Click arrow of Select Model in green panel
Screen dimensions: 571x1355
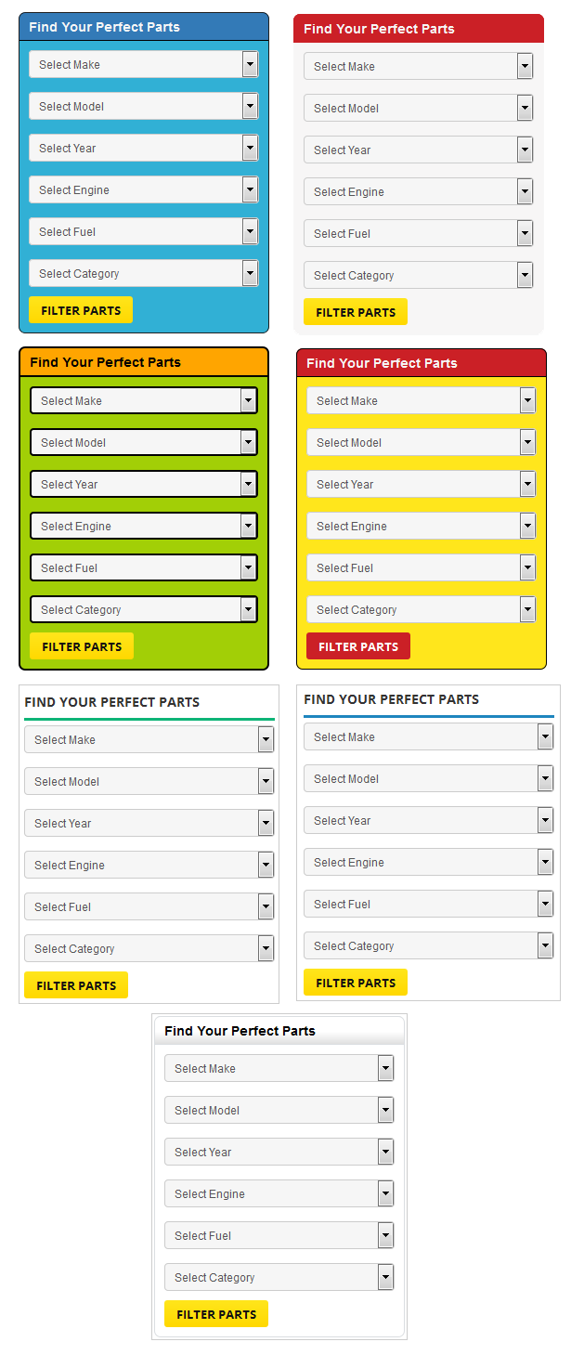coord(248,442)
